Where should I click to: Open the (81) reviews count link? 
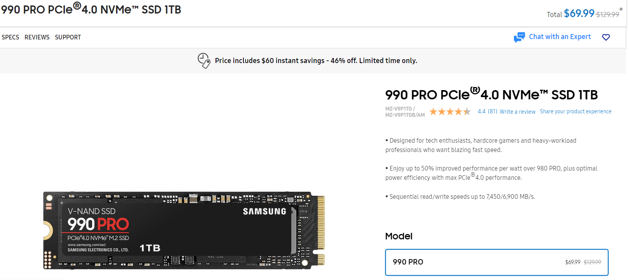[x=493, y=111]
